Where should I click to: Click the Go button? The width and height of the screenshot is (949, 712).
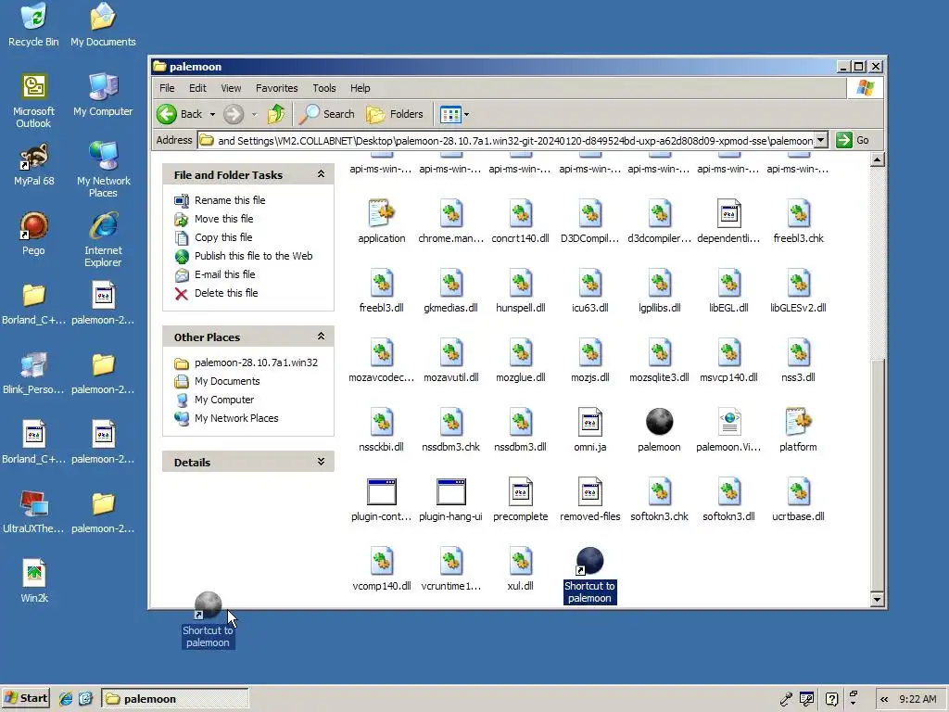click(854, 141)
